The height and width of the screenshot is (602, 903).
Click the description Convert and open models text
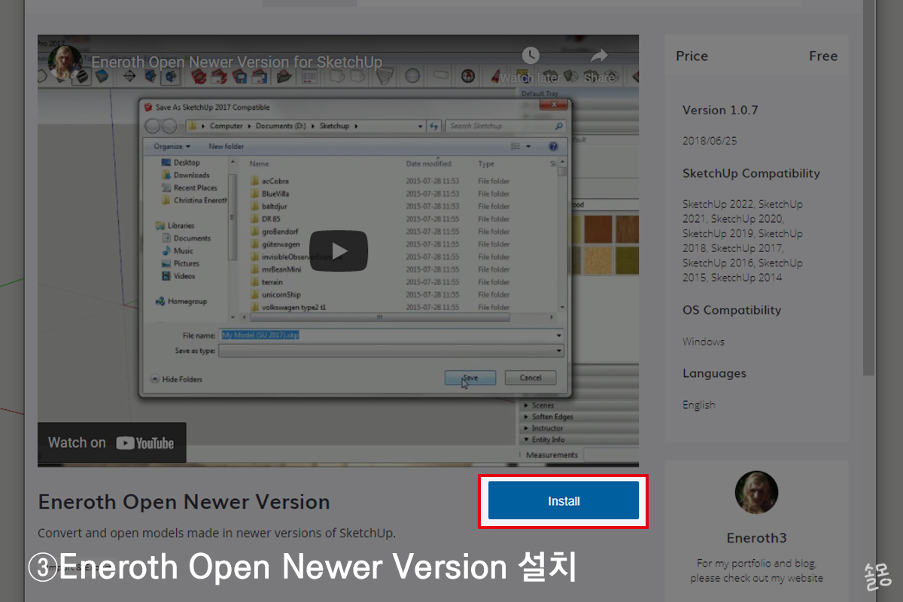click(217, 534)
